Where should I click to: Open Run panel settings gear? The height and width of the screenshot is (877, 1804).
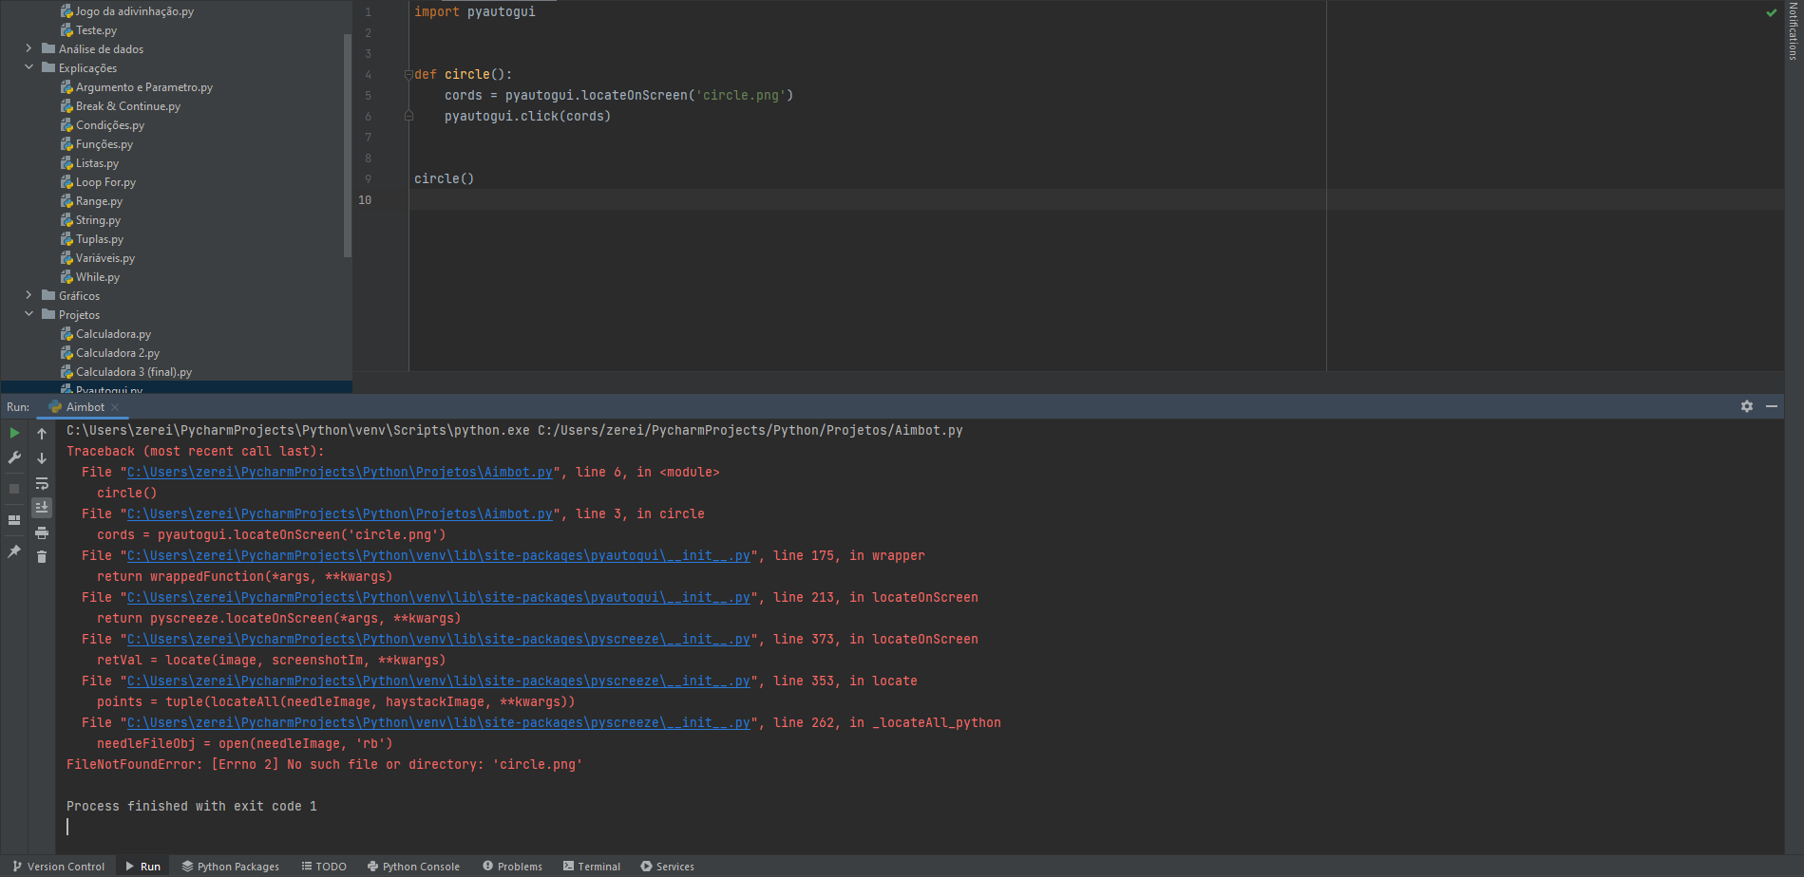point(1747,406)
